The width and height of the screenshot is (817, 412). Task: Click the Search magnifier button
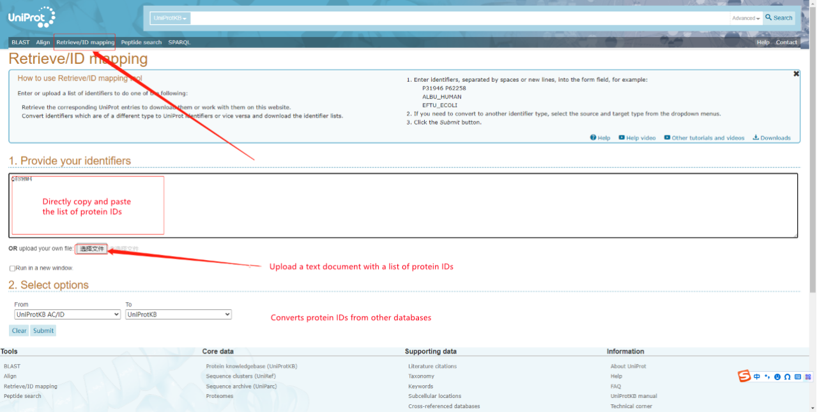pos(779,18)
